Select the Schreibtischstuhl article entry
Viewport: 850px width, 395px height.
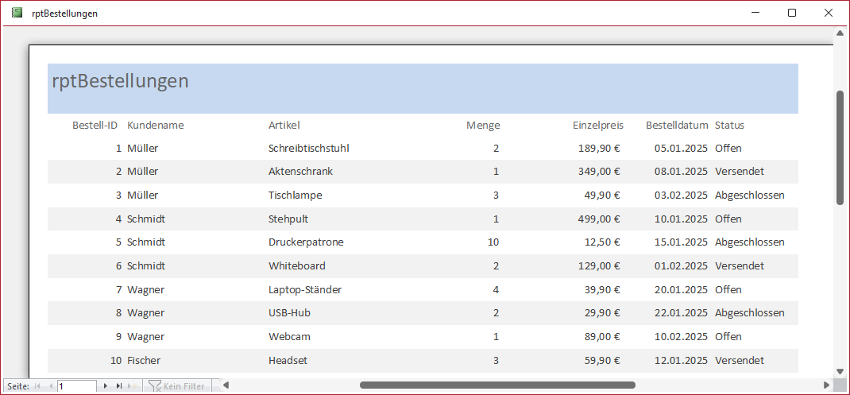[309, 148]
